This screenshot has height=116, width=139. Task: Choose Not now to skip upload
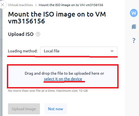(56, 109)
